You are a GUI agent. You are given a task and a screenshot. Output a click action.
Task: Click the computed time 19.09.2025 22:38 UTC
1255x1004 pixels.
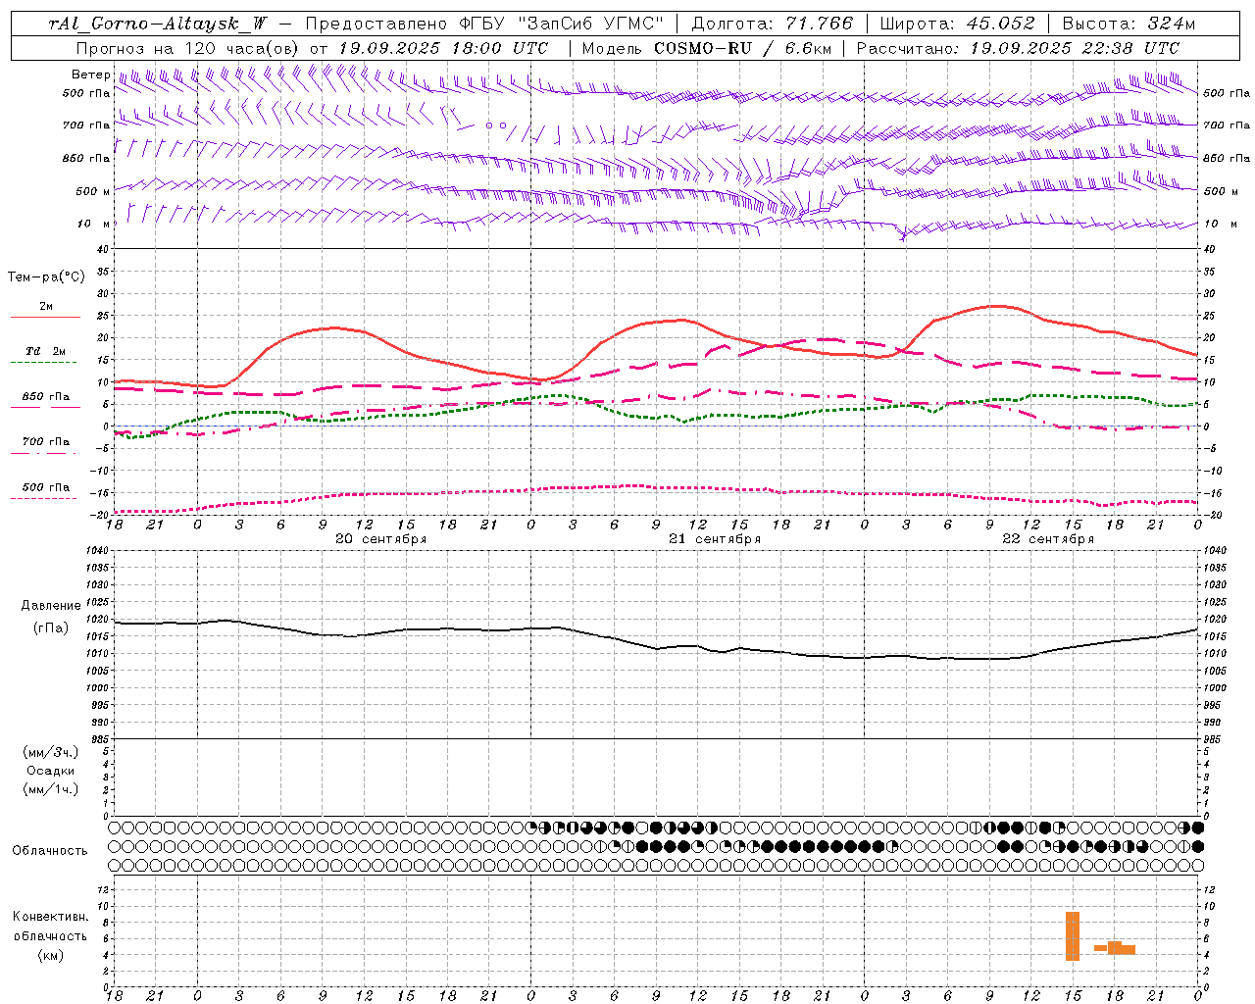click(x=1075, y=48)
